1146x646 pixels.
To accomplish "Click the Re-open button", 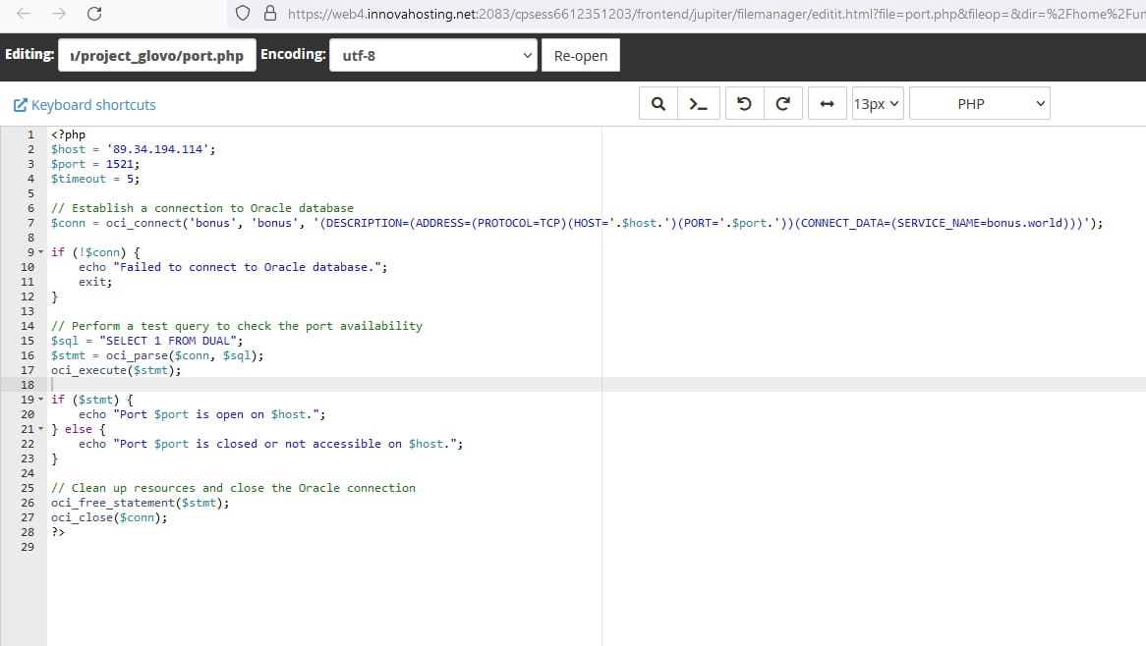I will [x=580, y=56].
